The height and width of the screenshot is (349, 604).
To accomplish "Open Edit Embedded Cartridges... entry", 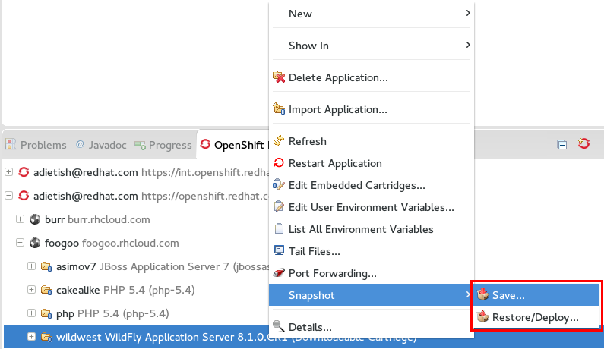I will 372,185.
